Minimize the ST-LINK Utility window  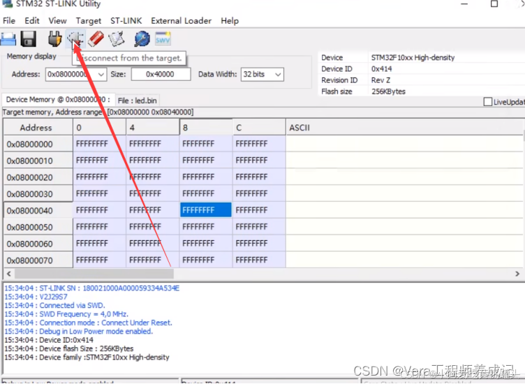point(464,3)
